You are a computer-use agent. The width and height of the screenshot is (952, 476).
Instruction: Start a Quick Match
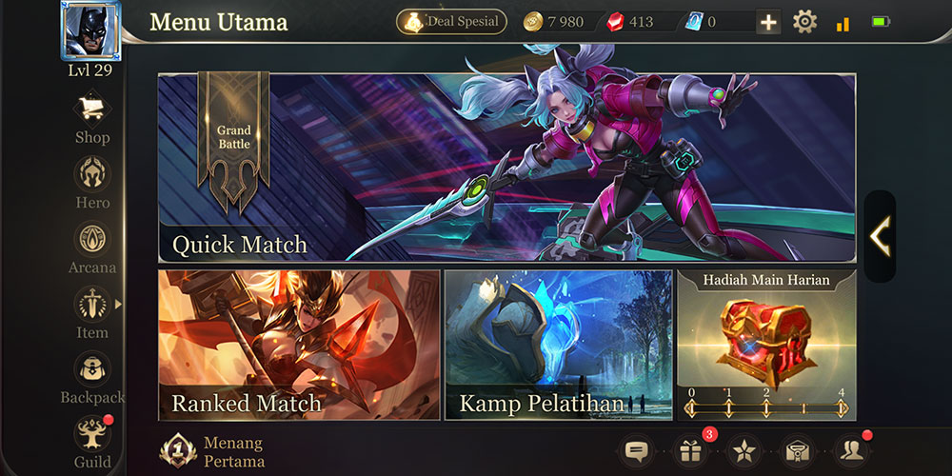[507, 169]
